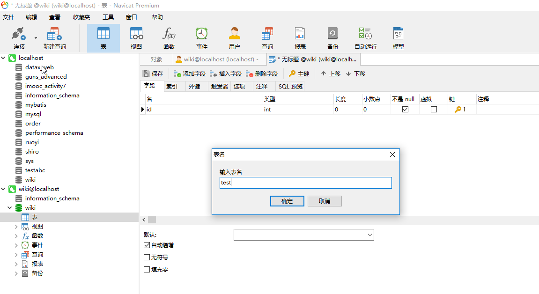Click the 保存 save button
The height and width of the screenshot is (294, 539).
[x=153, y=73]
